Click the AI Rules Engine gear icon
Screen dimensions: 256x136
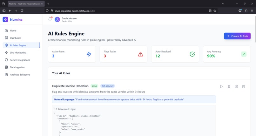6,45
